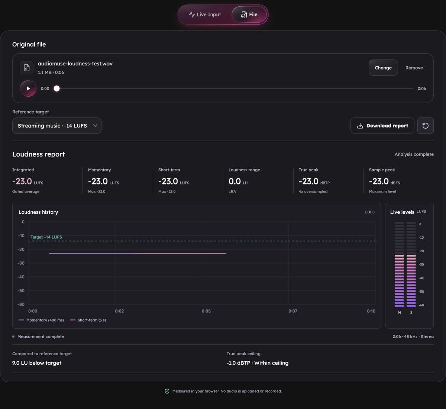Click the '4x oversampled' caption
Viewport: 446px width, 409px height.
coord(313,191)
